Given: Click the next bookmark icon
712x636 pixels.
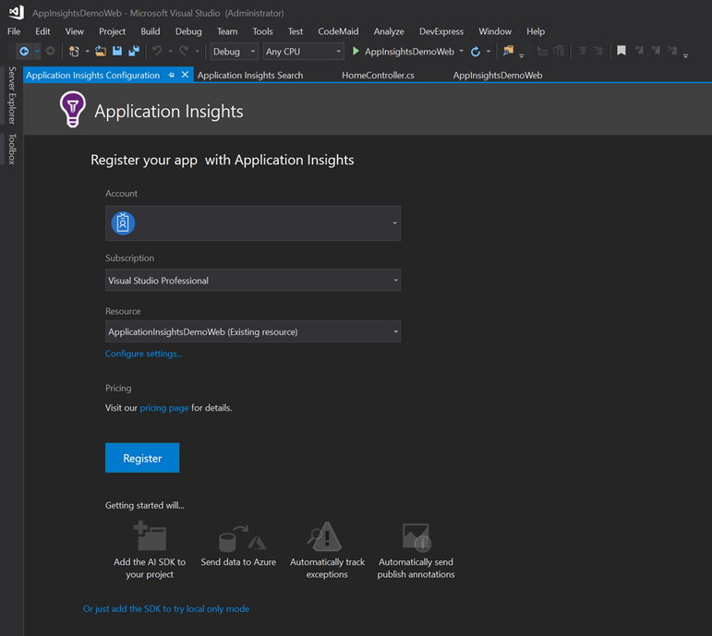Looking at the screenshot, I should (x=656, y=51).
